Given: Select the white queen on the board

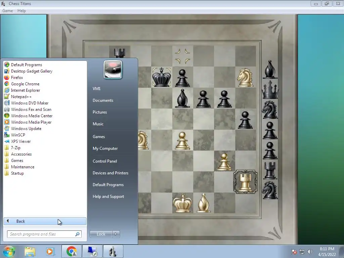Looking at the screenshot, I should pyautogui.click(x=182, y=203).
